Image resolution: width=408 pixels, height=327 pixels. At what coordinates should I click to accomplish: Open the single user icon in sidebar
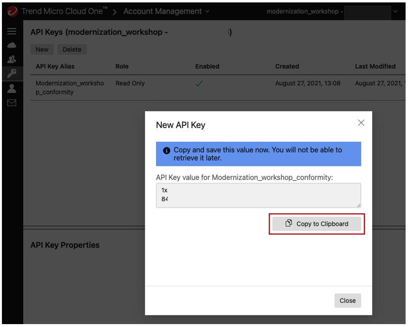[x=12, y=89]
